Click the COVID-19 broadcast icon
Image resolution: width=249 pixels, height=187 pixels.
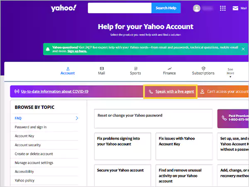tap(17, 91)
